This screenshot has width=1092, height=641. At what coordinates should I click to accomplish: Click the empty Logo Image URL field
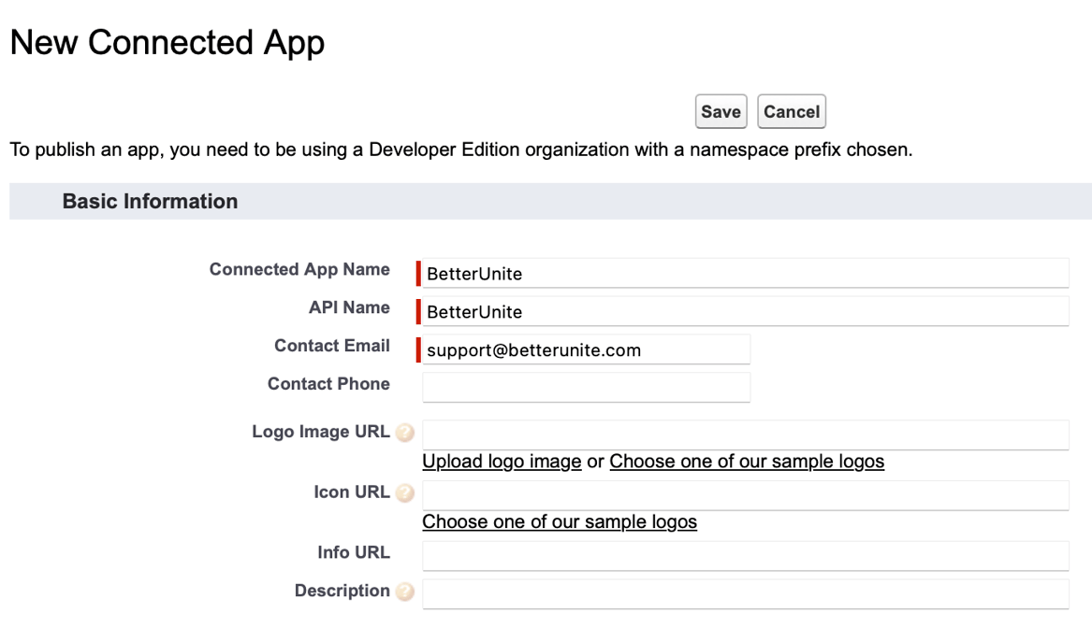coord(746,434)
